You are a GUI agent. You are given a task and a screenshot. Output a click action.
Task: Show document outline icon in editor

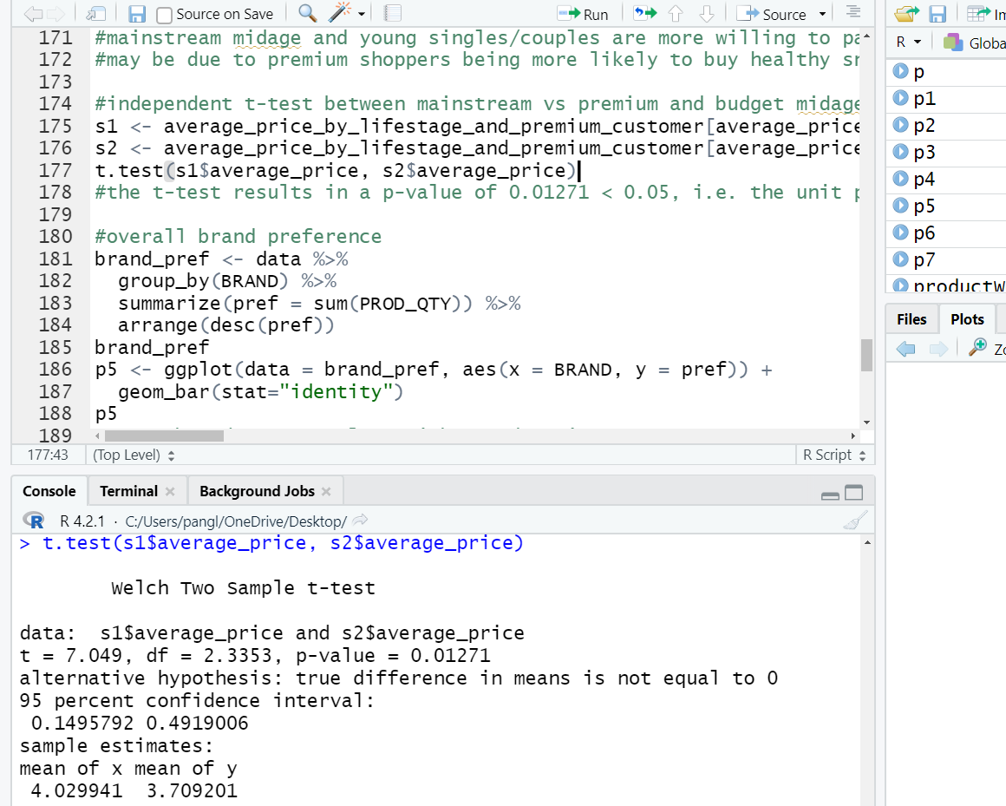click(853, 13)
